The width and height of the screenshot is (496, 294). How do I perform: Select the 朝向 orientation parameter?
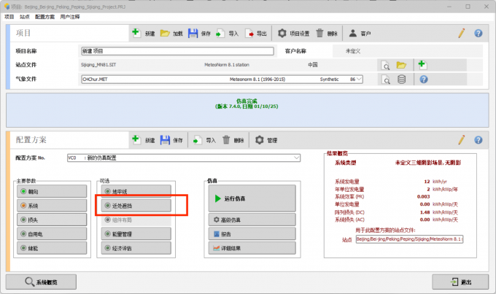pos(52,191)
